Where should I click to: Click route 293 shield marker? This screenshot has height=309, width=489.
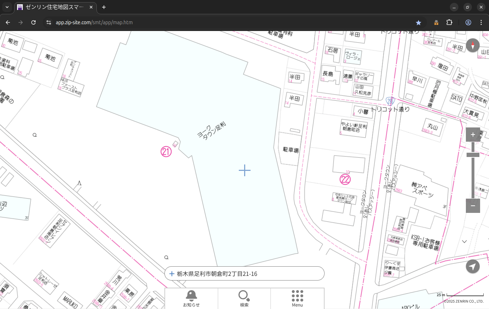coord(390,101)
